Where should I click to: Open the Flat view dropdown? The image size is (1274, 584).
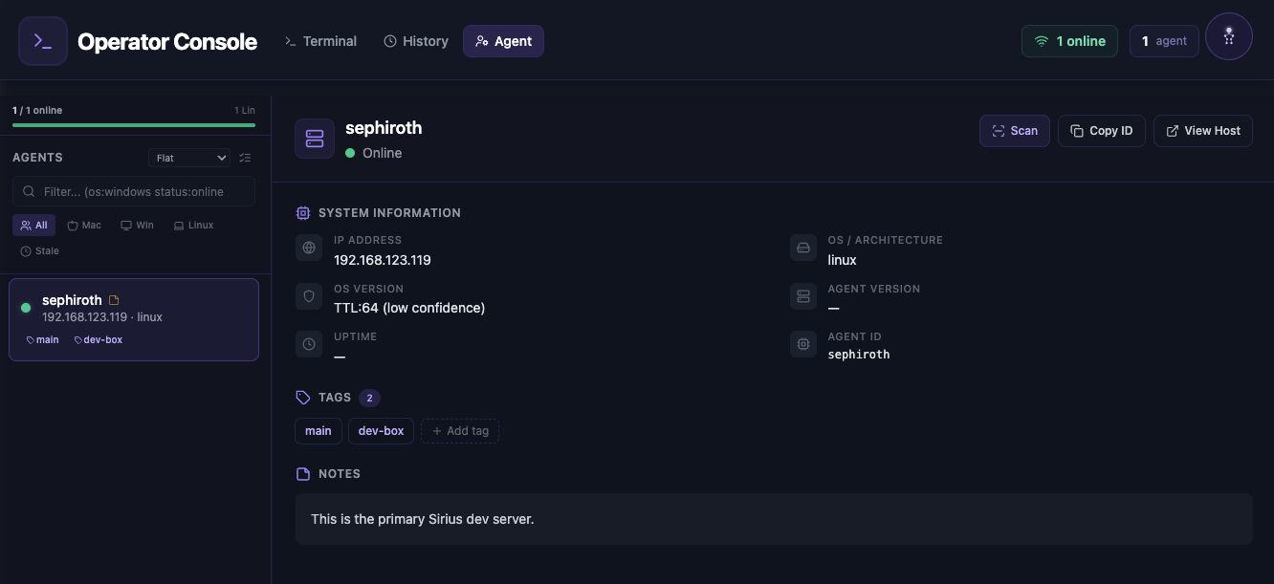pos(188,157)
